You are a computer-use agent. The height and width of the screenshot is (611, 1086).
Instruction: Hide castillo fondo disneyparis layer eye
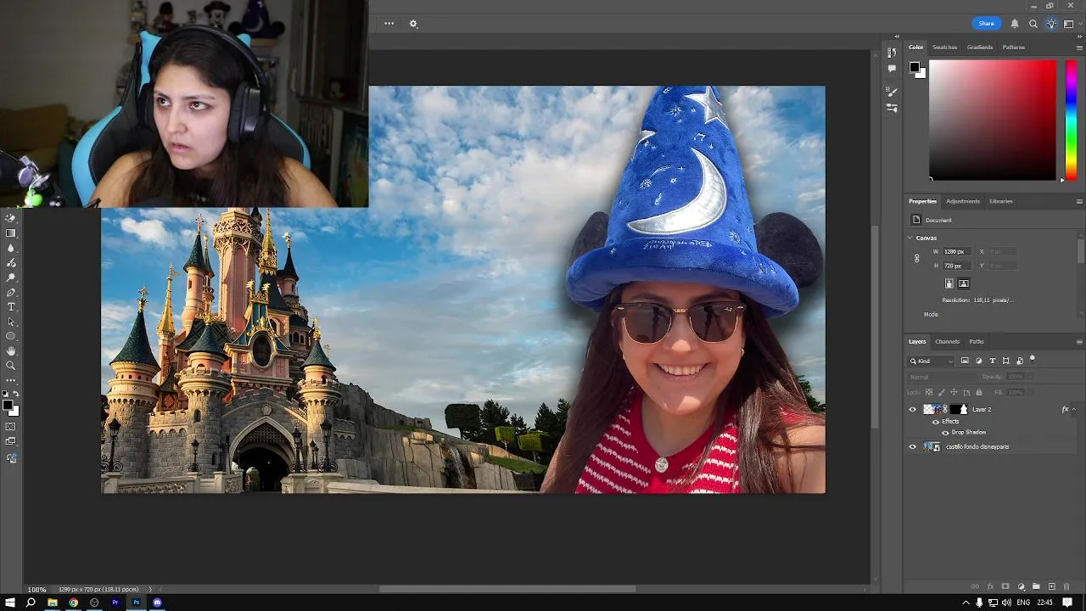tap(913, 446)
